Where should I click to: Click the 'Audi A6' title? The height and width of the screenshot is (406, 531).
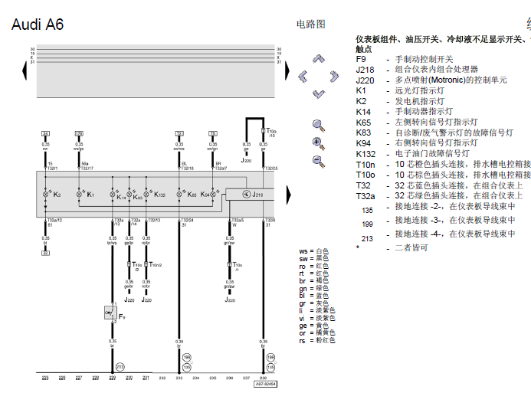(x=38, y=25)
